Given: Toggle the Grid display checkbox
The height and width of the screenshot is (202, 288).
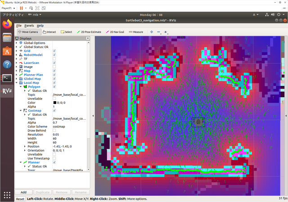Looking at the screenshot, I should (54, 51).
